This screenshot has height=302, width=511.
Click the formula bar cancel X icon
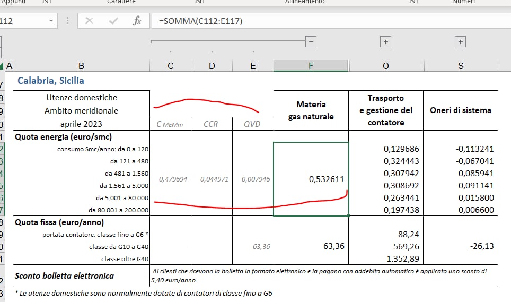[89, 21]
